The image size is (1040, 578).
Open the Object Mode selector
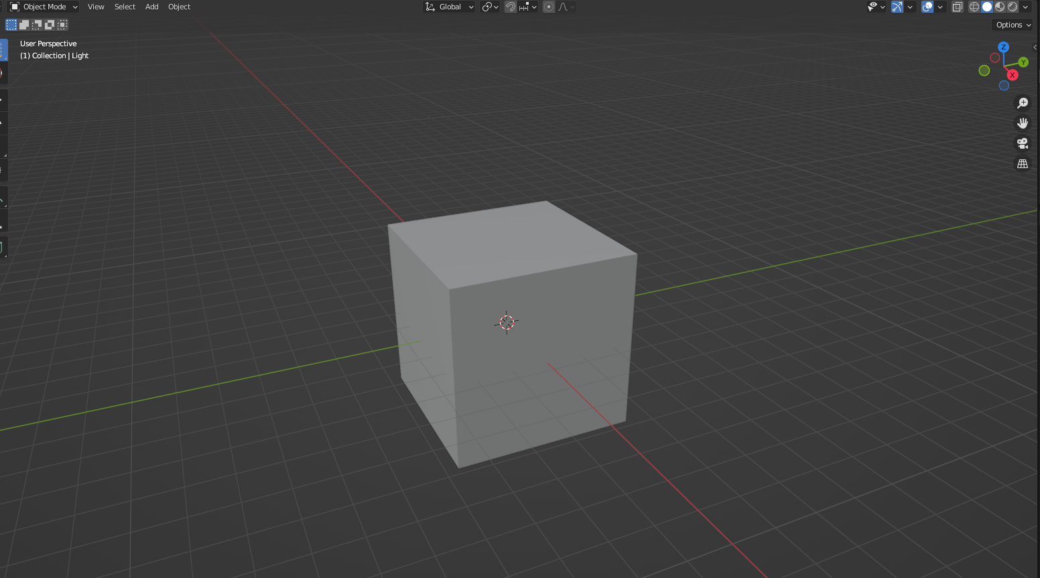click(x=44, y=7)
